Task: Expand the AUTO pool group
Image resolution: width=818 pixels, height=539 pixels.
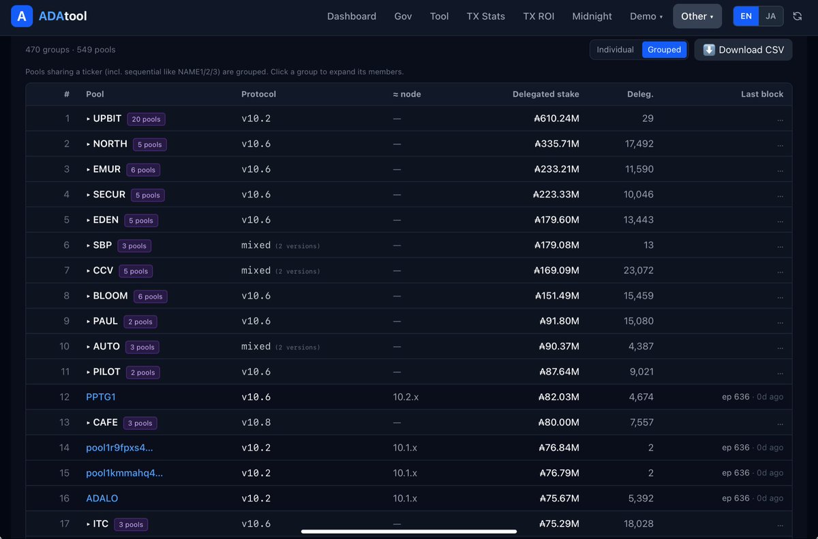Action: (x=103, y=346)
